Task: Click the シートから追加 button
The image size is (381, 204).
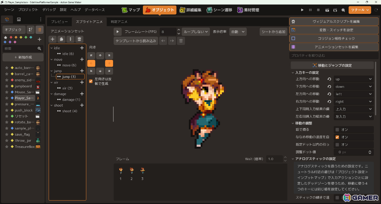Action: (x=273, y=32)
